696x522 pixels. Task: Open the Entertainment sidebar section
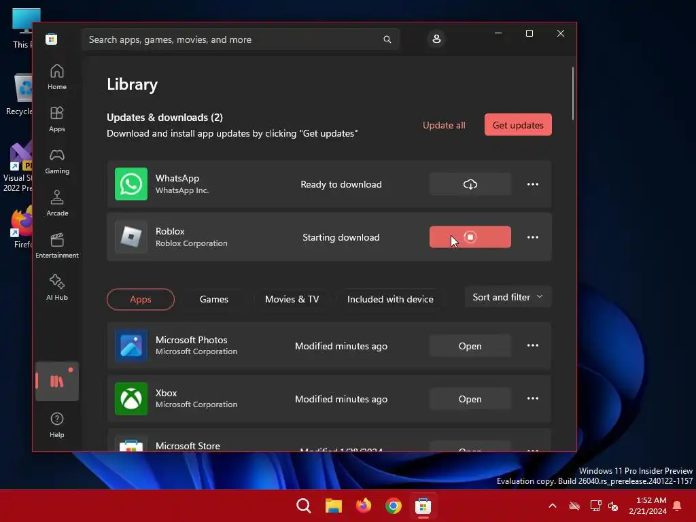(57, 246)
